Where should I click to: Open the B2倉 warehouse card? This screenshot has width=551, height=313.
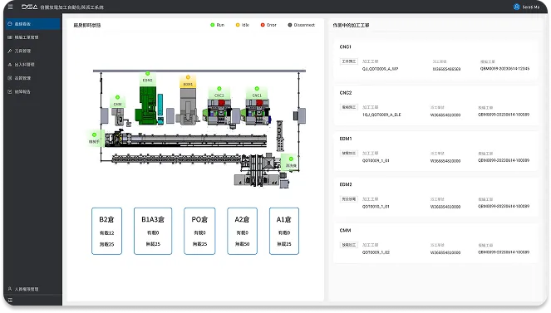[x=107, y=231]
